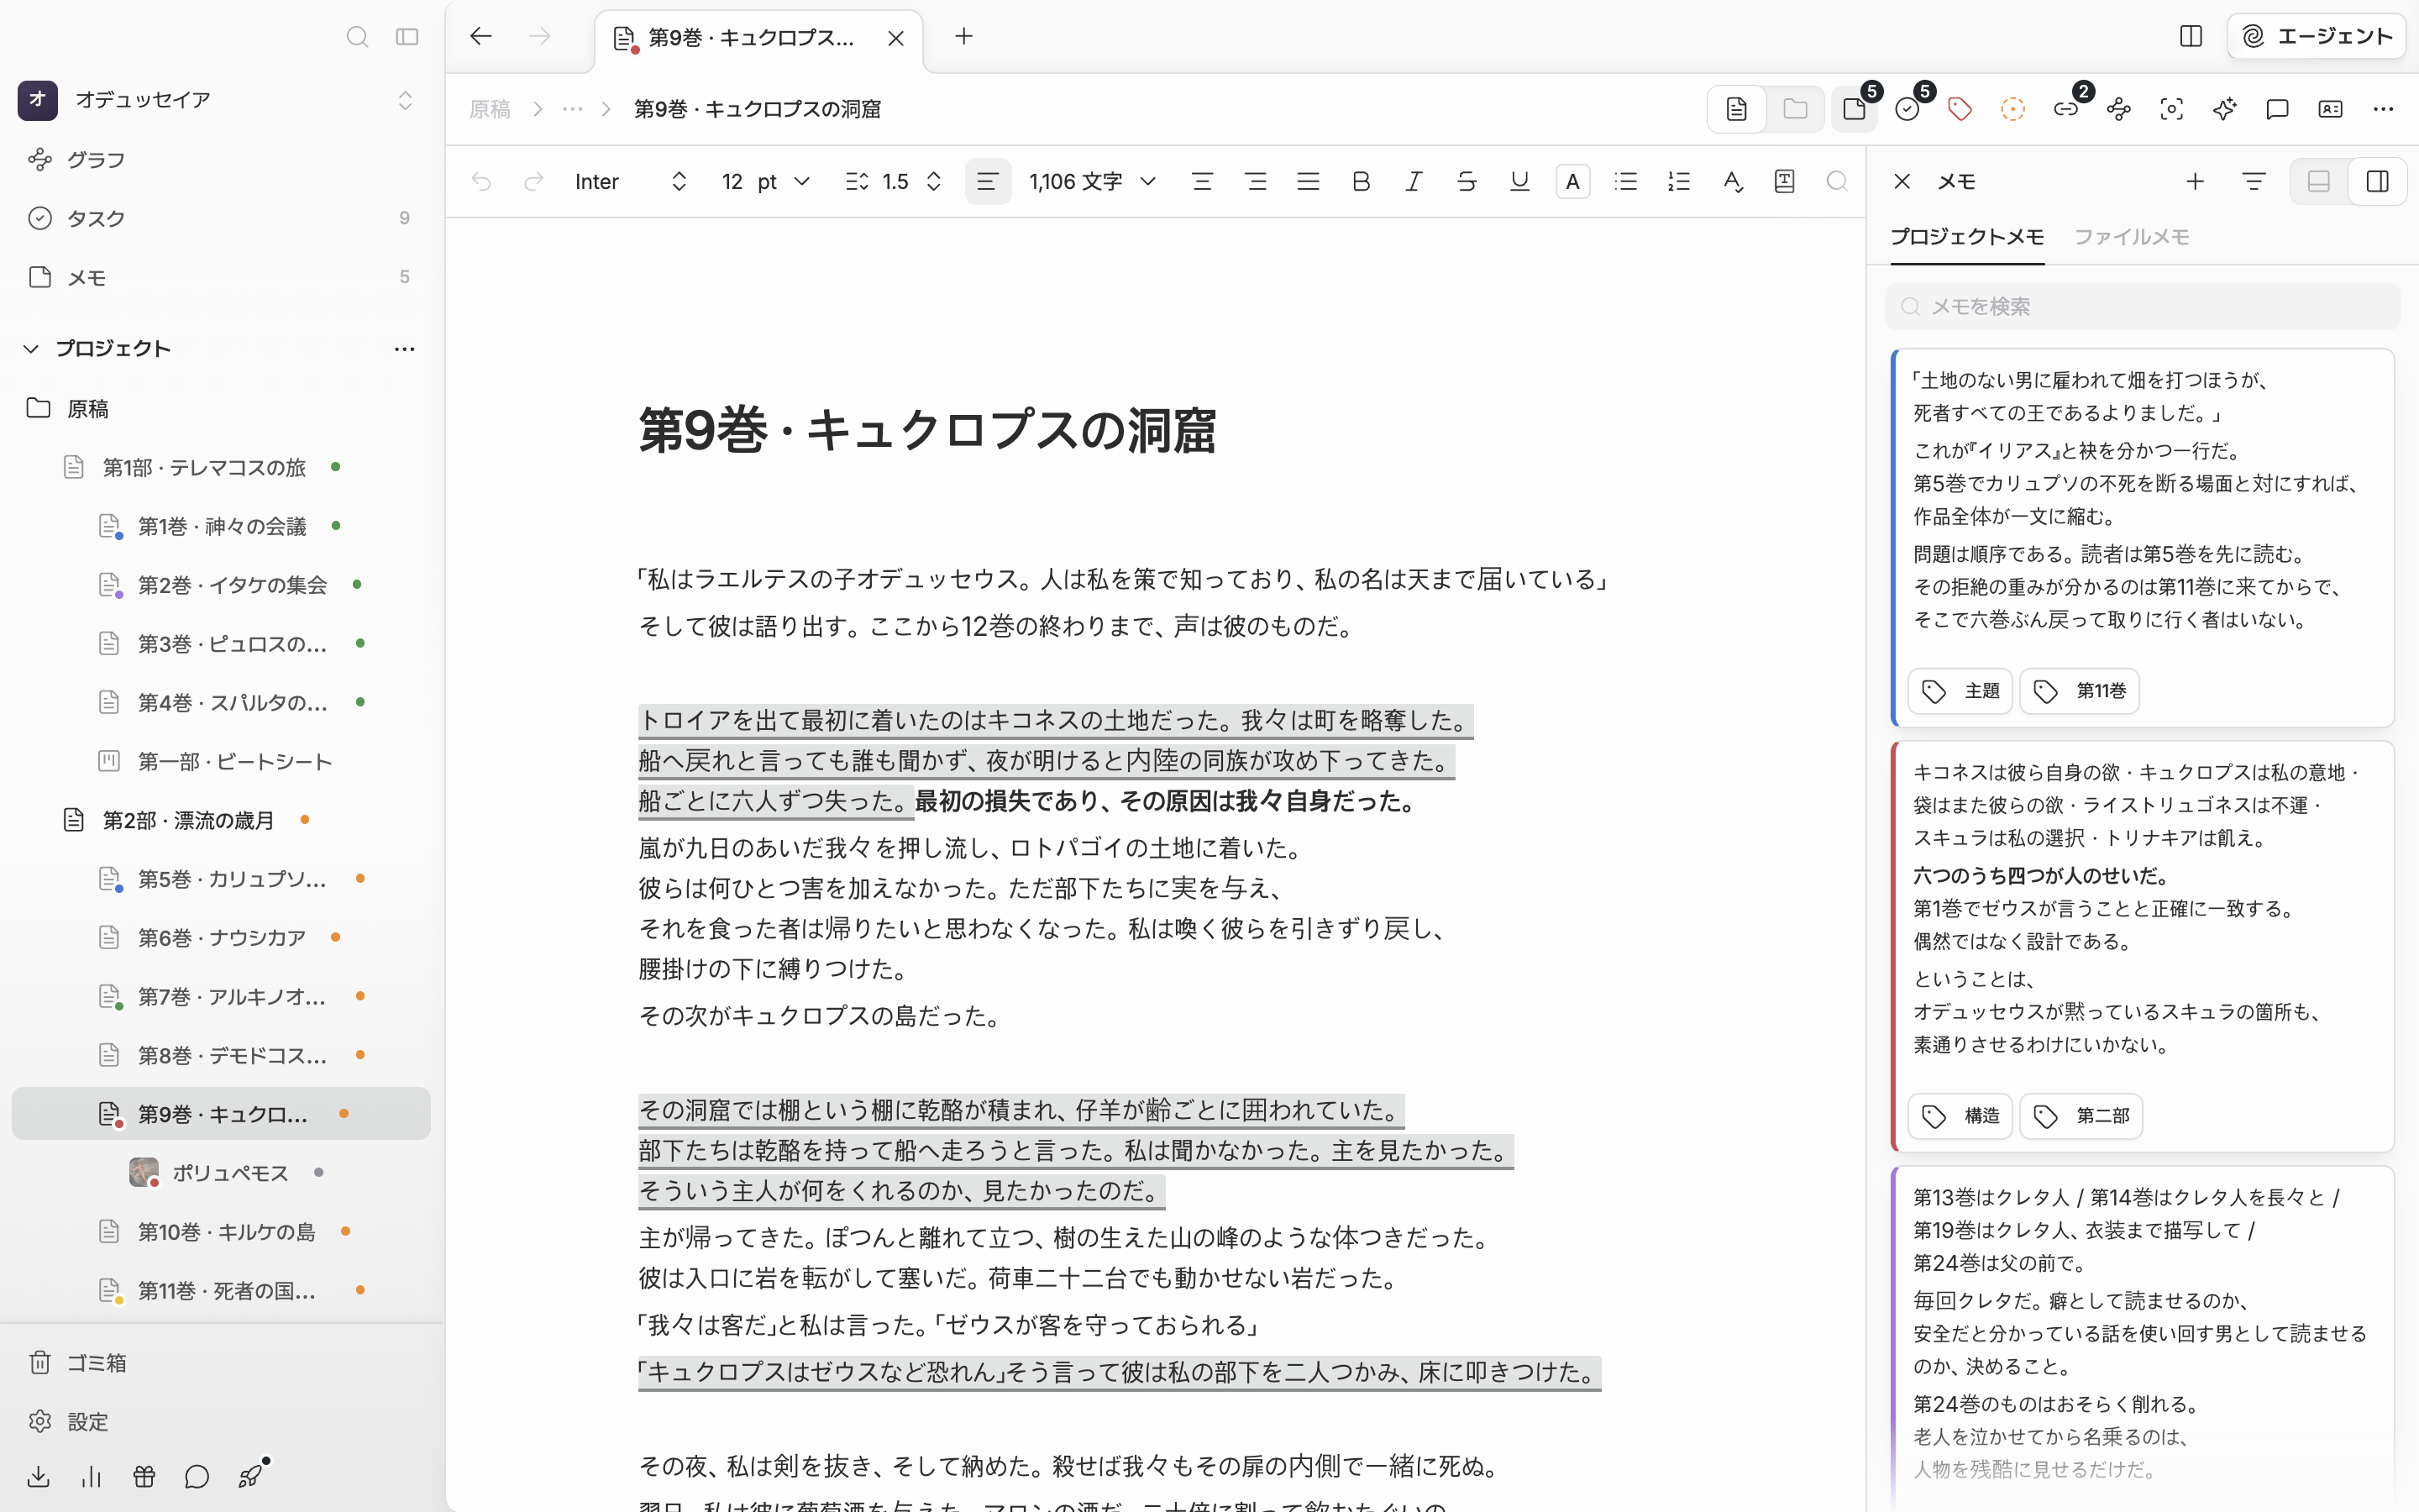This screenshot has height=1512, width=2419.
Task: Click the 第二部 tag on second memo
Action: coord(2081,1116)
